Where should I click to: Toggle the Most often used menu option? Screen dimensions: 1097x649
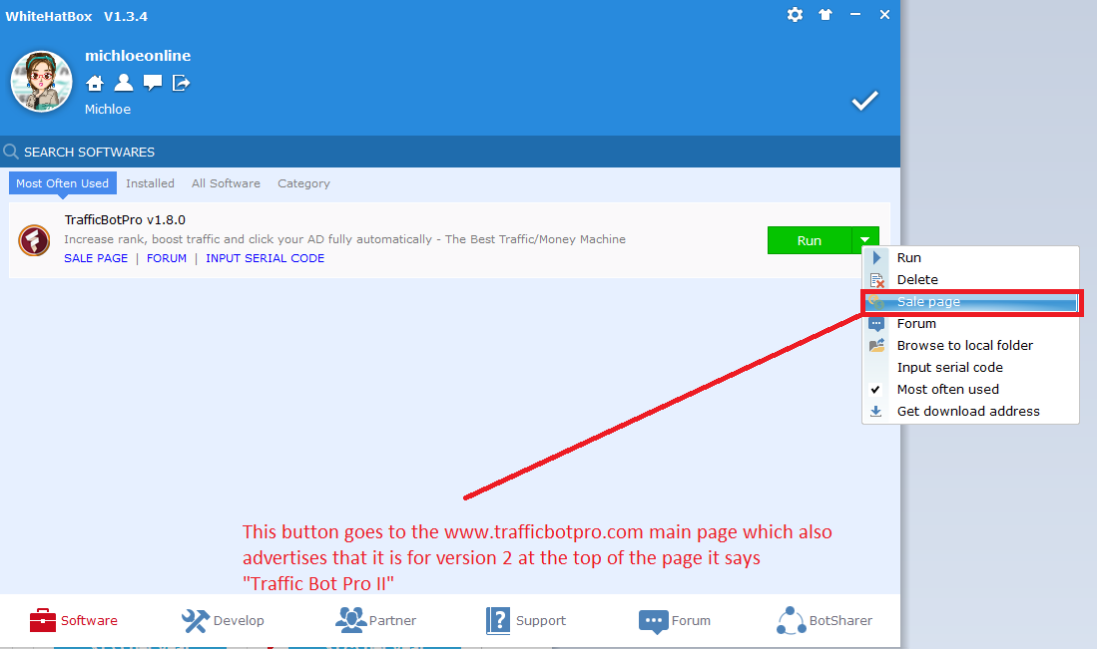pos(947,389)
